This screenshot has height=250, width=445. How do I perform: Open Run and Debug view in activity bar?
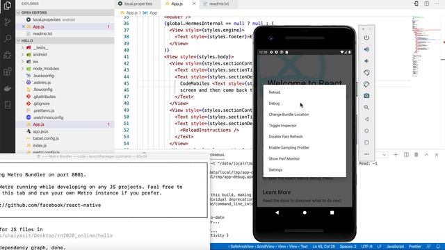pos(8,55)
